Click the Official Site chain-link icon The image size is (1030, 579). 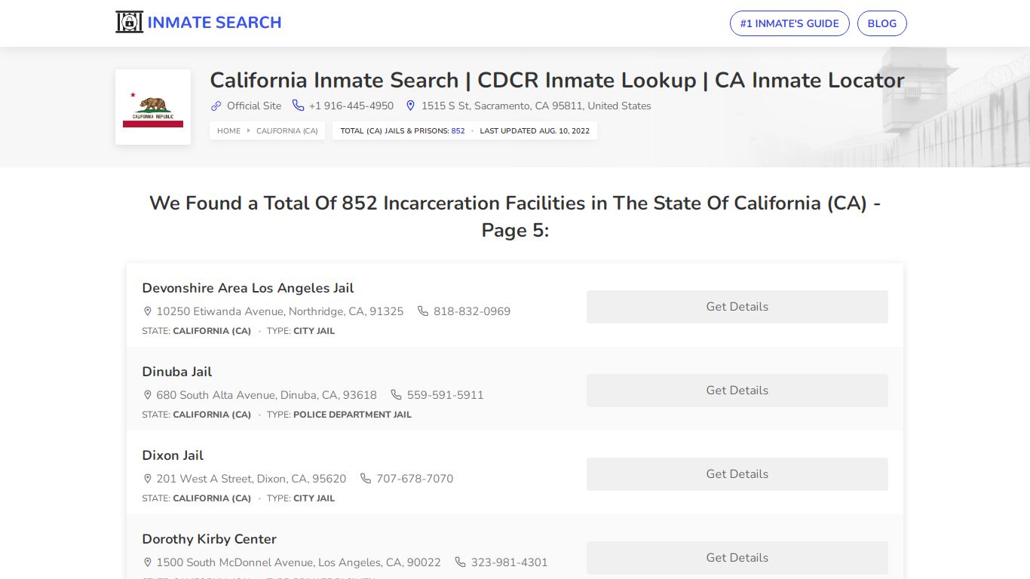[x=216, y=106]
